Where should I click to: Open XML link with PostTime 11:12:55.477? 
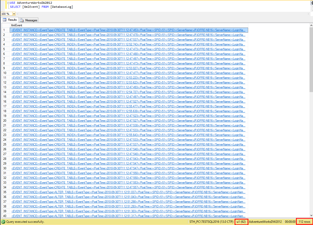click(128, 106)
